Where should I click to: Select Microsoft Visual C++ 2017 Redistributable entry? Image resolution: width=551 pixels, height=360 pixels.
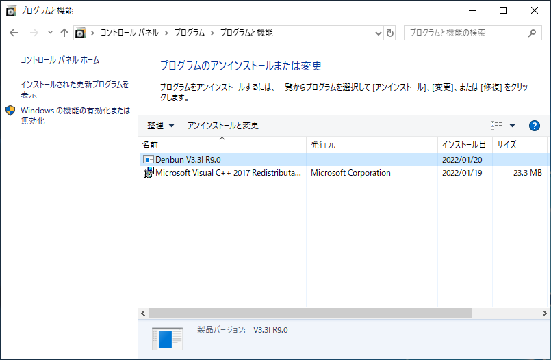point(344,172)
